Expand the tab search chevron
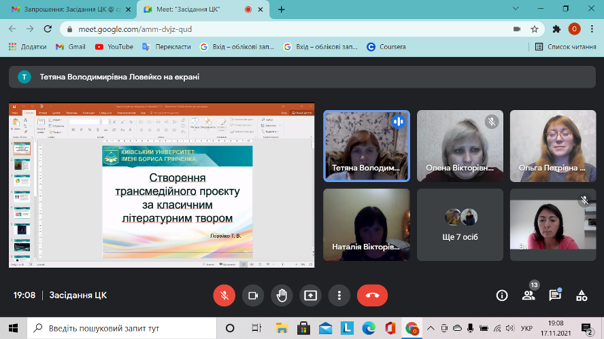This screenshot has width=604, height=339. click(516, 8)
